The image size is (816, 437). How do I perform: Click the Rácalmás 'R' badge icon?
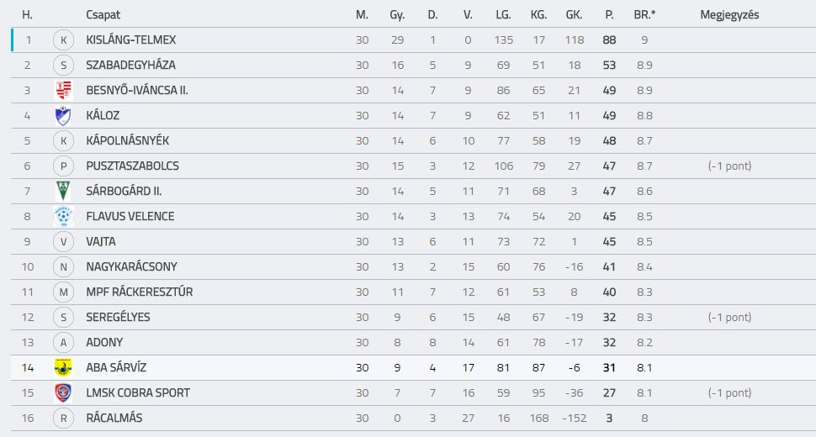63,418
